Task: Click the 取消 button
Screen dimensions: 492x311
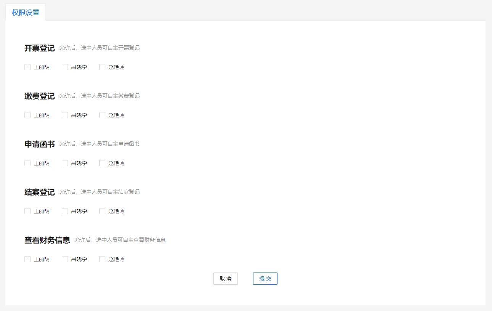Action: [x=226, y=279]
